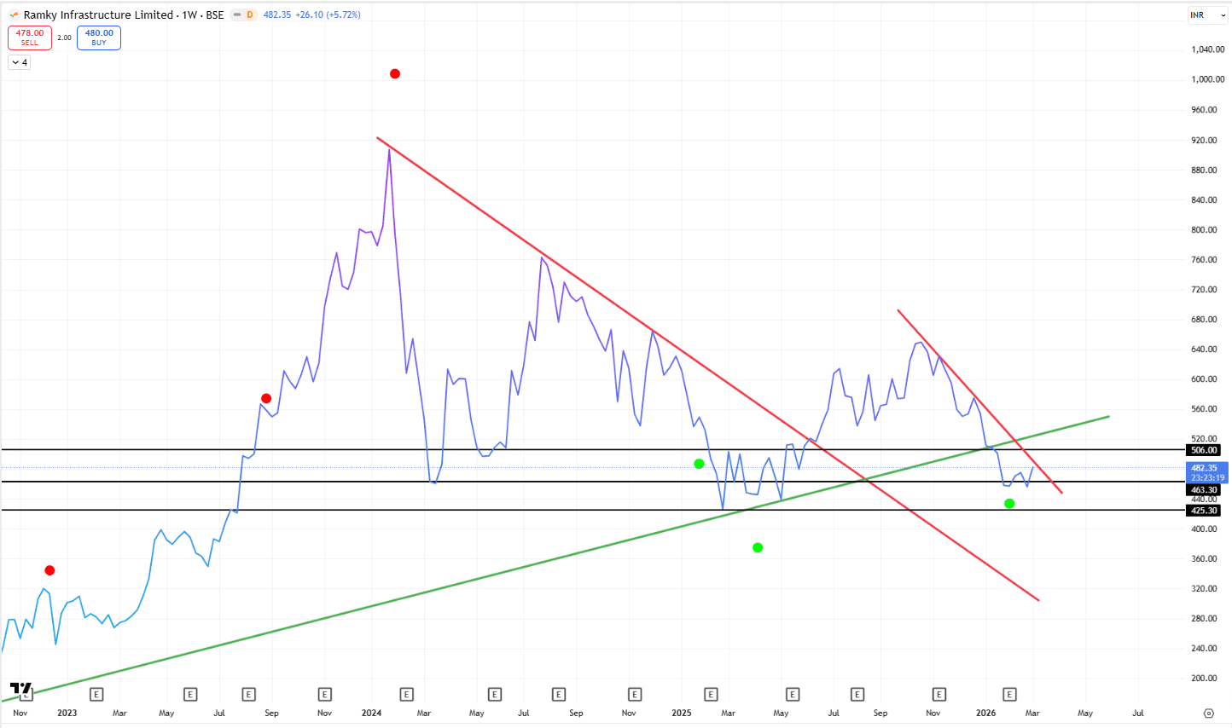The width and height of the screenshot is (1232, 728).
Task: Select the green dot near February 2026
Action: (1009, 504)
